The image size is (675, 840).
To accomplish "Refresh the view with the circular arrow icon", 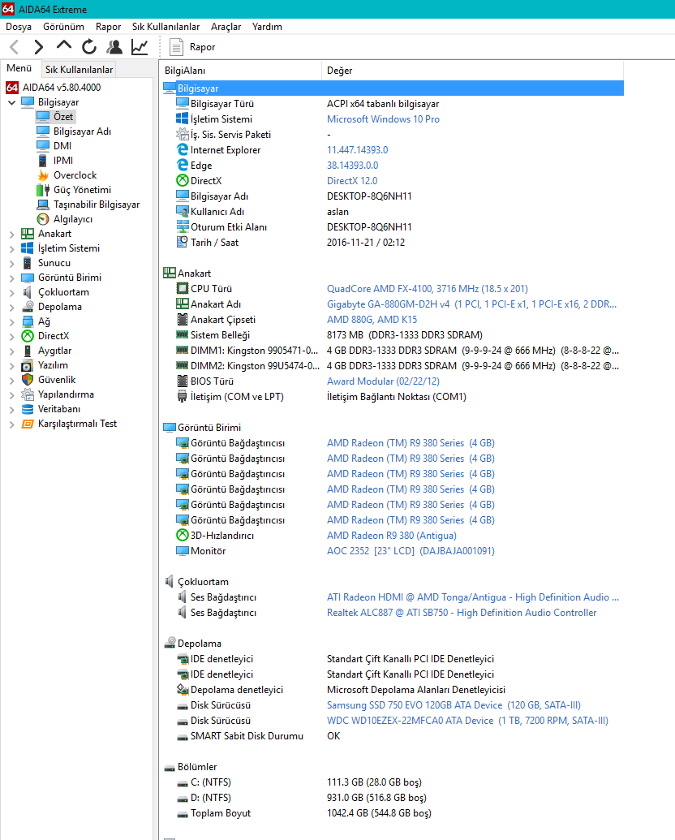I will (89, 47).
